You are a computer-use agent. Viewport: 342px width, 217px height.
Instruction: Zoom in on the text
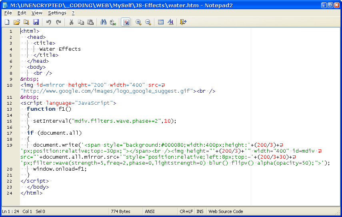pyautogui.click(x=138, y=22)
